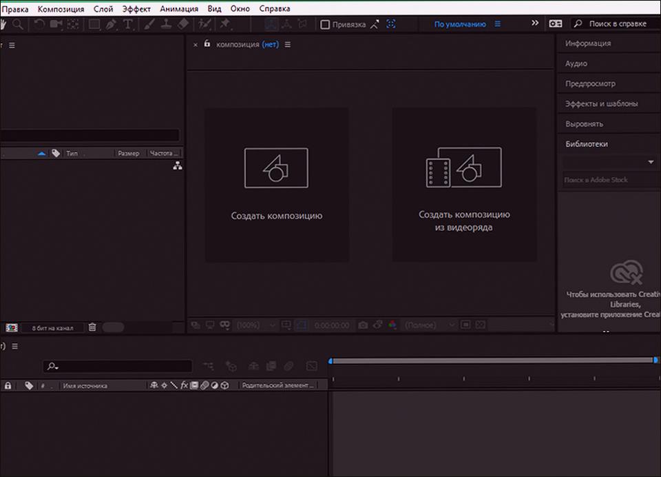Viewport: 661px width, 477px height.
Task: Select the Brush tool
Action: click(149, 24)
